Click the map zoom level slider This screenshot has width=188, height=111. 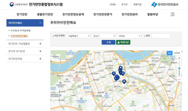click(x=179, y=69)
